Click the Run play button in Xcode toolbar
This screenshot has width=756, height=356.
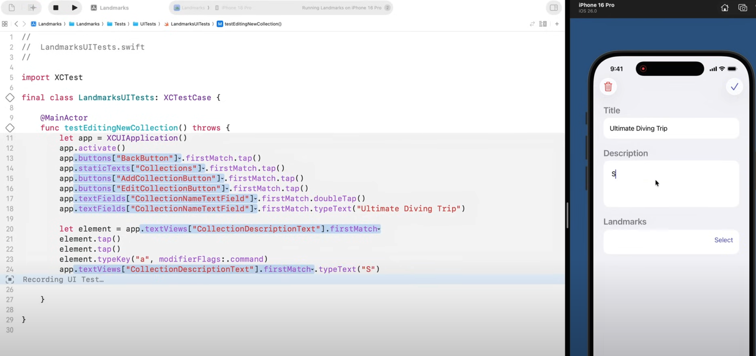point(74,7)
